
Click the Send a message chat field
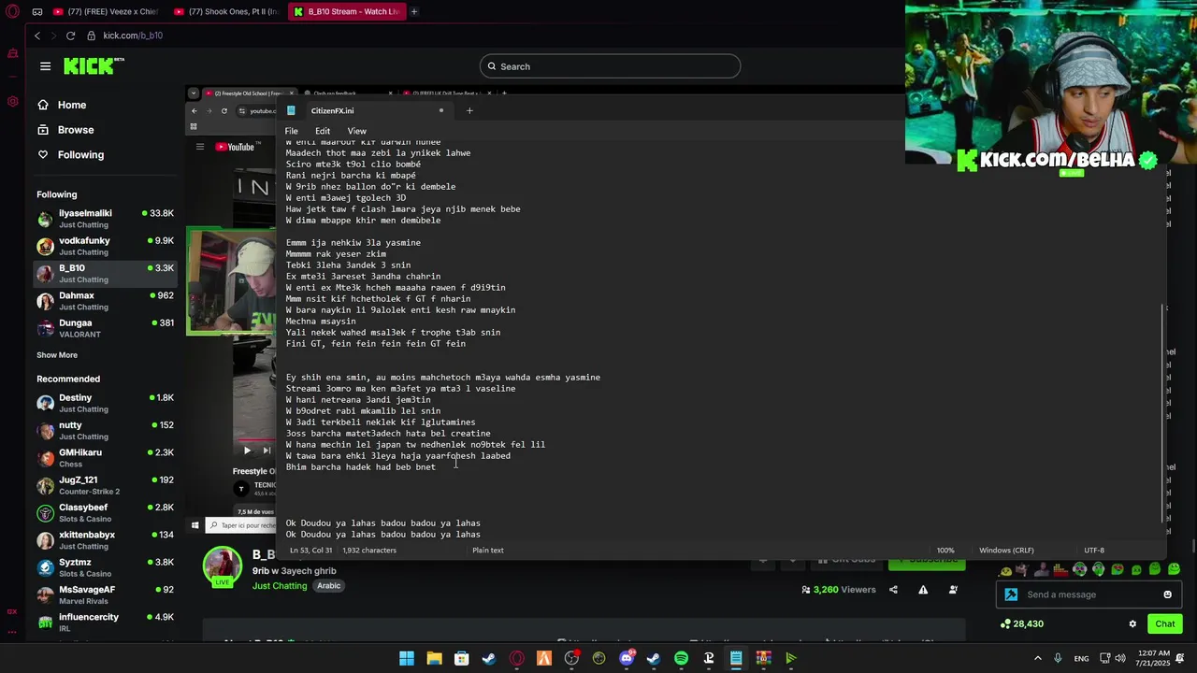coord(1089,594)
